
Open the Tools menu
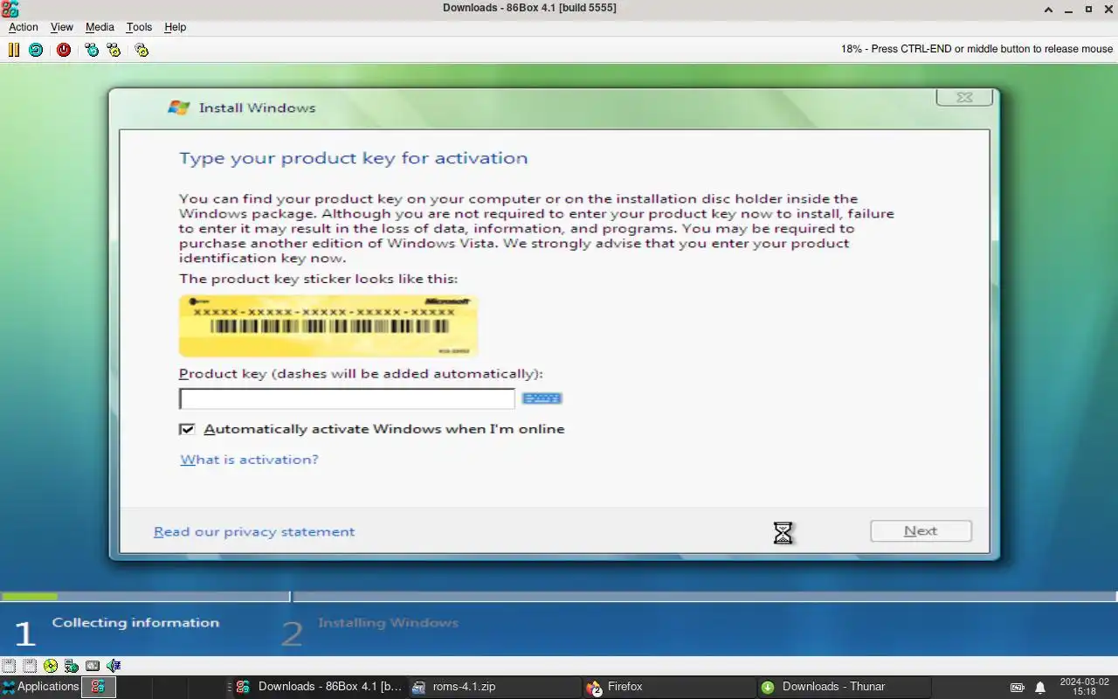(139, 27)
